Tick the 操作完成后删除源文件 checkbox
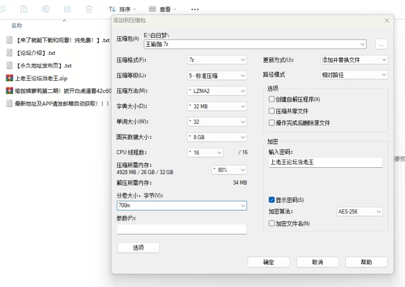Viewport: 405px width, 287px height. tap(272, 123)
